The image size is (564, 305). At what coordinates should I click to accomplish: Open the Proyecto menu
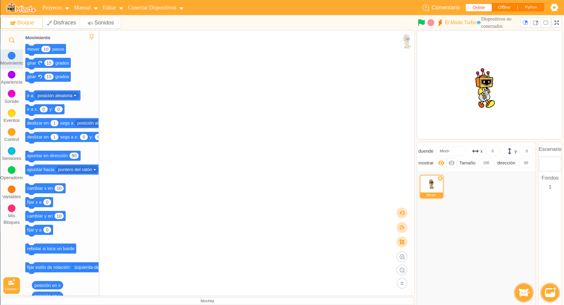point(56,8)
